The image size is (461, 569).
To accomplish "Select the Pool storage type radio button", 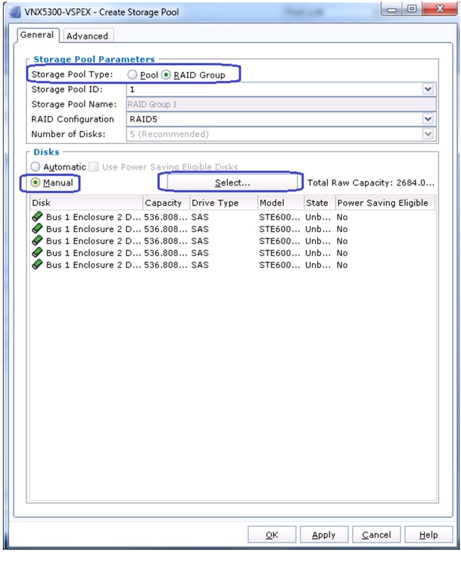I will [x=133, y=75].
